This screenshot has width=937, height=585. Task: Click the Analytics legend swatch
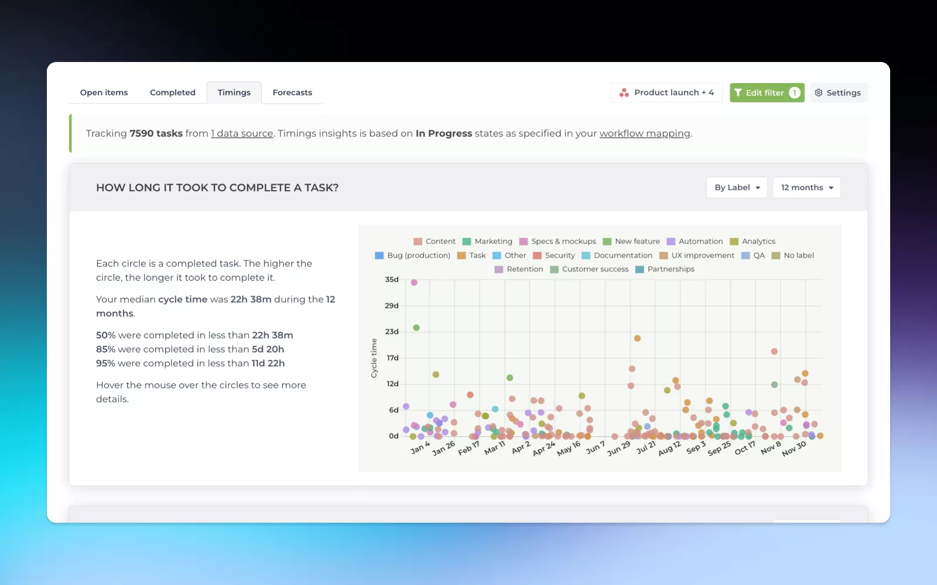point(734,241)
